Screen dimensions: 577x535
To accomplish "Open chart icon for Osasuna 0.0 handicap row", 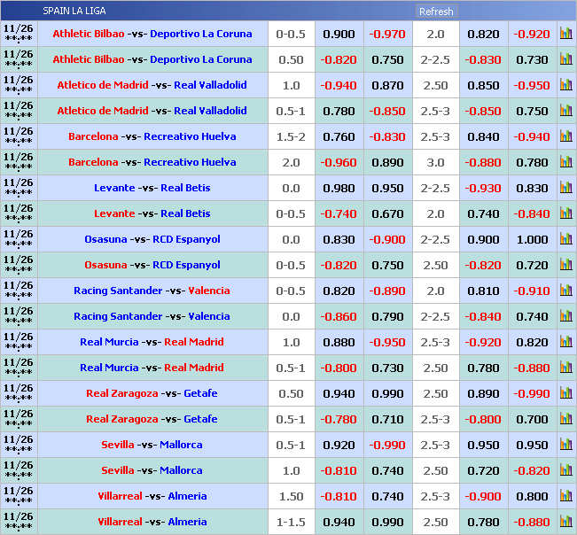I will 565,239.
